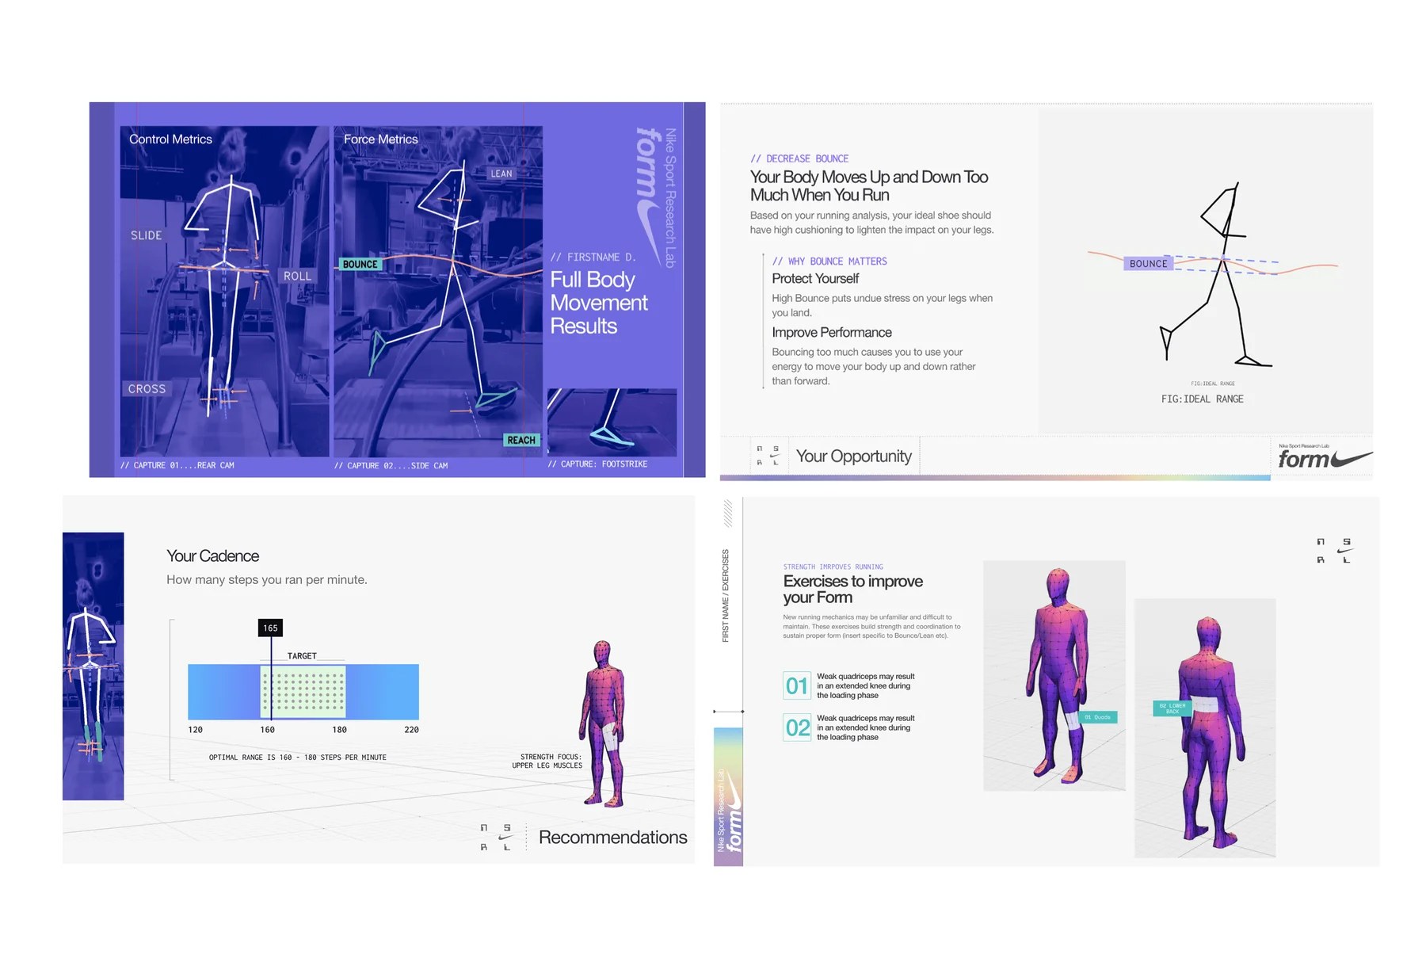The height and width of the screenshot is (962, 1426).
Task: Click the NSRL logo icon beside Your Opportunity
Action: pos(767,455)
